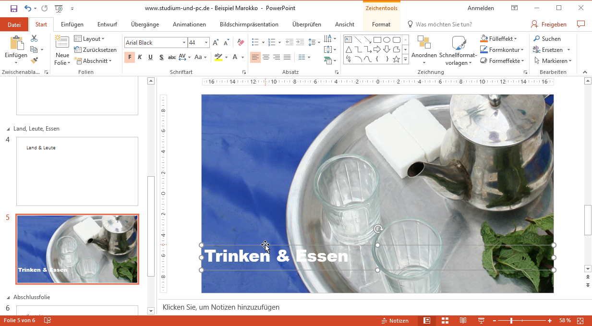
Task: Open reading view from the status bar
Action: [x=463, y=321]
